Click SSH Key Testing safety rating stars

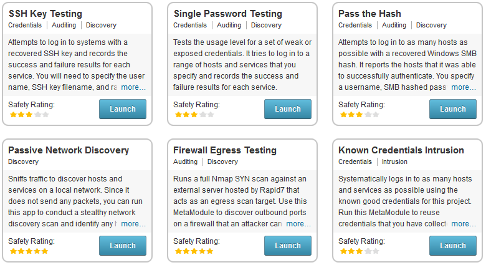point(29,115)
